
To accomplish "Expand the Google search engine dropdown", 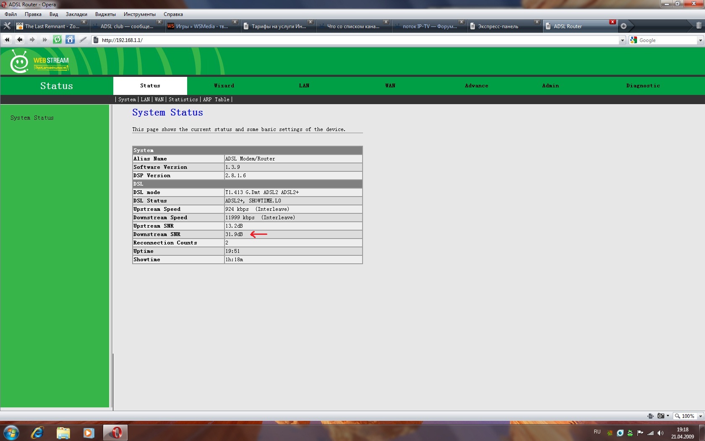I will pyautogui.click(x=700, y=40).
